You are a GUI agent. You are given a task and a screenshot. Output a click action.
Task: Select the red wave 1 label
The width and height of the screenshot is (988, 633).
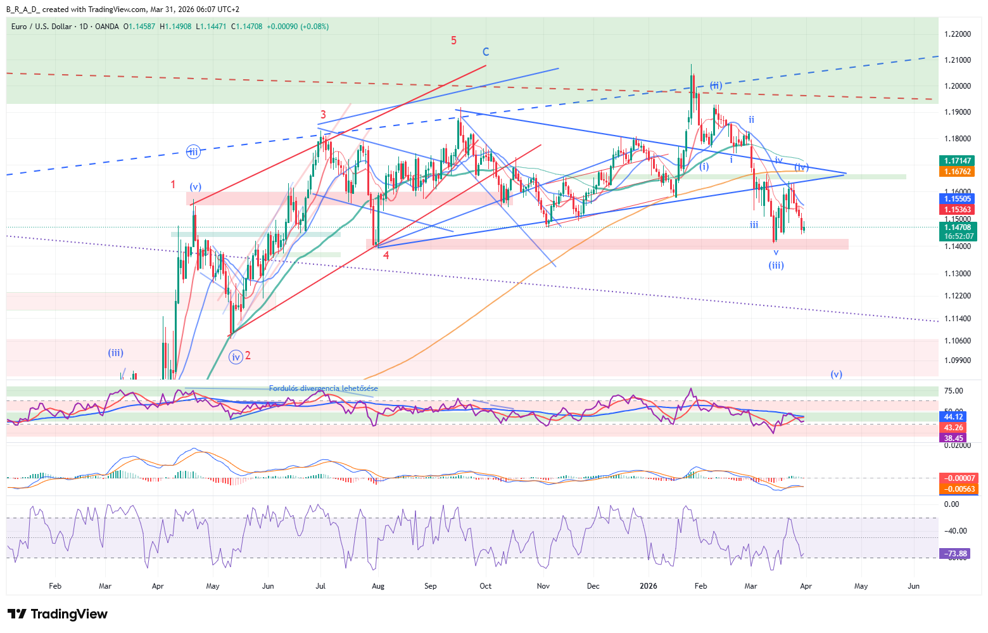(x=173, y=184)
